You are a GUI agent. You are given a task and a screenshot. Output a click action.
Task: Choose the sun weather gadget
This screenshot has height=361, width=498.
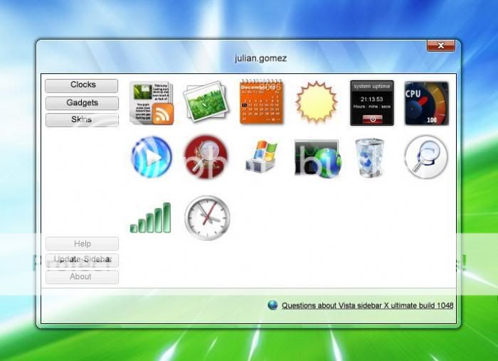click(316, 103)
